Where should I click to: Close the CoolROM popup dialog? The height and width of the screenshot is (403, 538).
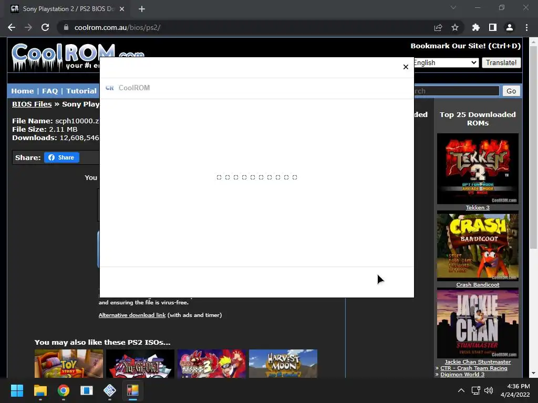[x=406, y=67]
